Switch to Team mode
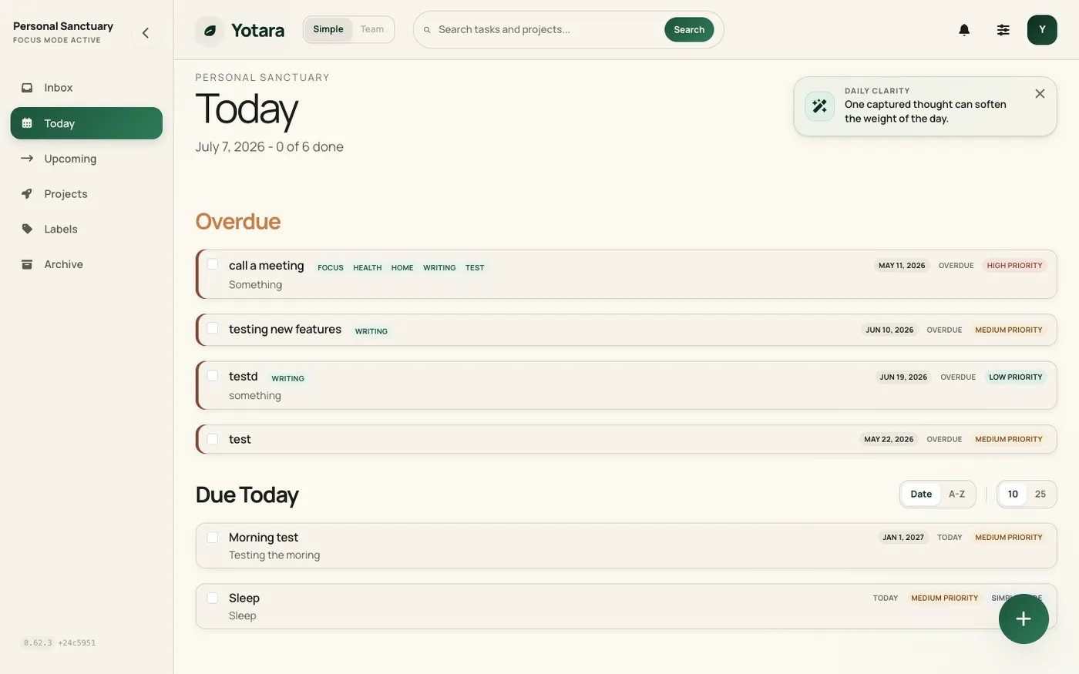Image resolution: width=1079 pixels, height=674 pixels. [x=372, y=29]
